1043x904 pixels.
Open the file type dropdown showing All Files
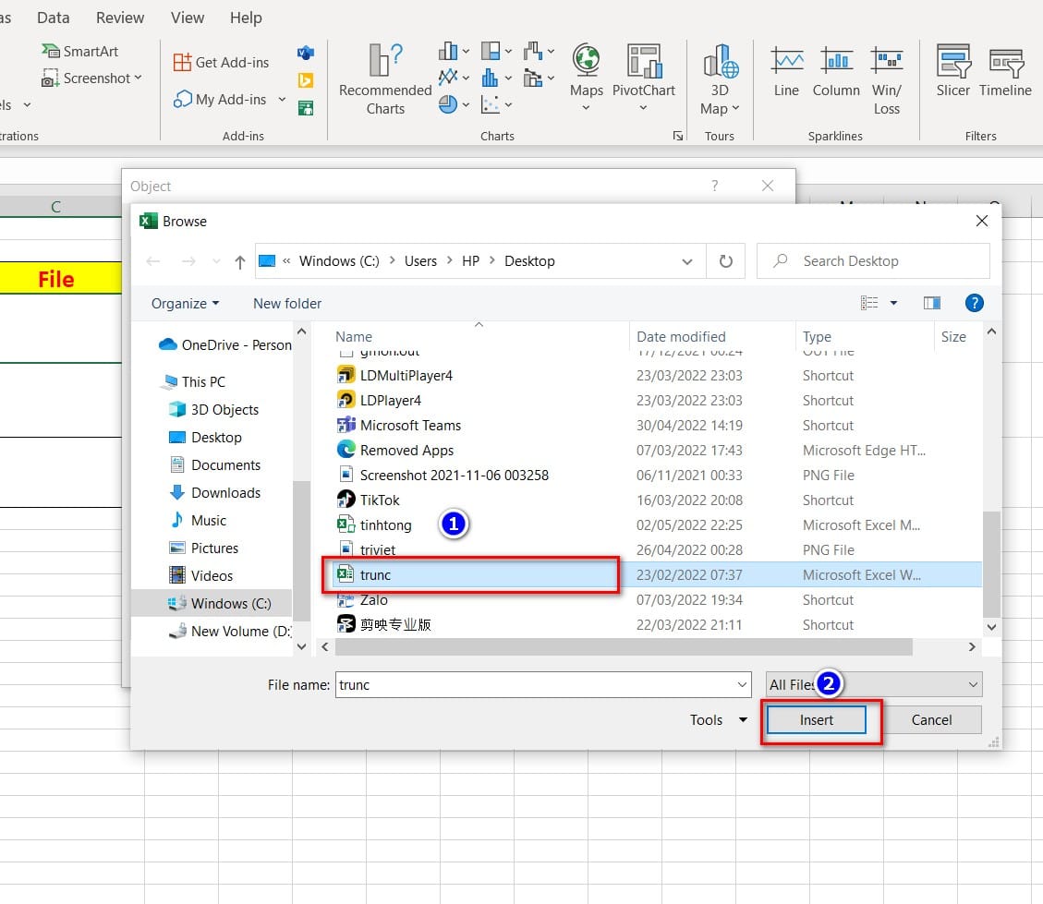click(x=872, y=683)
